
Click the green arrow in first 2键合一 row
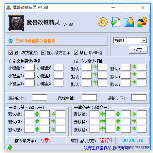53,114
